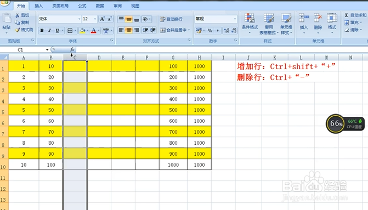Image resolution: width=368 pixels, height=210 pixels.
Task: Click the Cut (剪切) scissors icon
Action: pos(18,15)
